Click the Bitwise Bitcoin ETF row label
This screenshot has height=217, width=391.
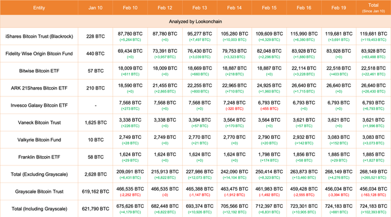click(39, 71)
